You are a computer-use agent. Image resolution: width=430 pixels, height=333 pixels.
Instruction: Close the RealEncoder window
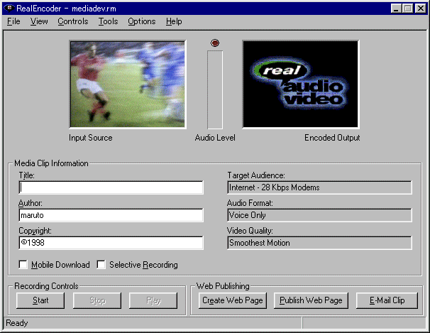coord(420,9)
